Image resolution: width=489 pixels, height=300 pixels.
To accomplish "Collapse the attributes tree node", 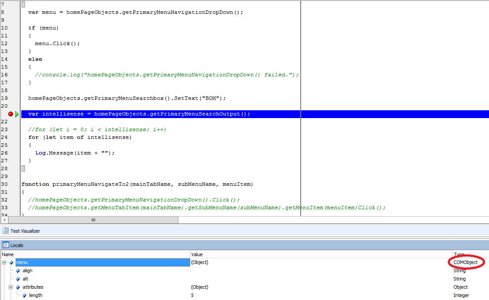I will [11, 287].
